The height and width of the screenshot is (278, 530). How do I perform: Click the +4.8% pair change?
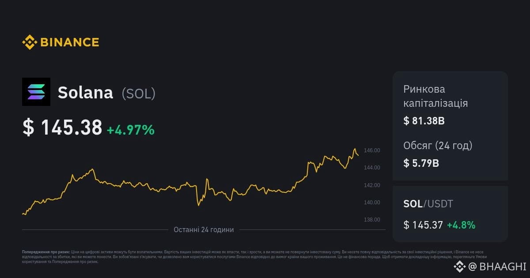(461, 225)
